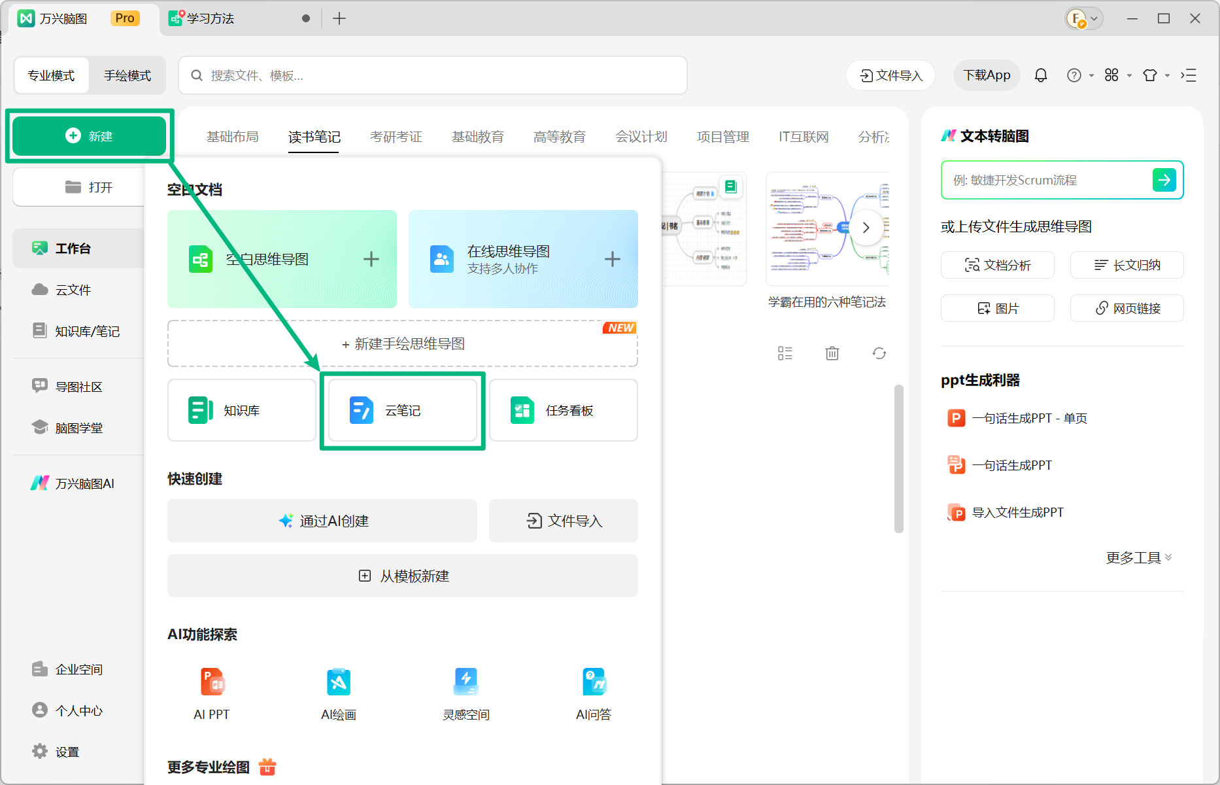Switch to 手绘模式
This screenshot has height=785, width=1220.
(127, 75)
